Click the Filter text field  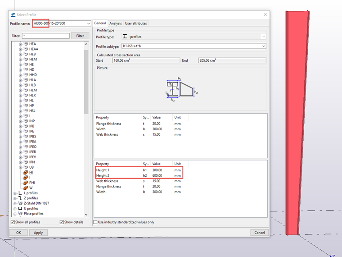[x=46, y=36]
